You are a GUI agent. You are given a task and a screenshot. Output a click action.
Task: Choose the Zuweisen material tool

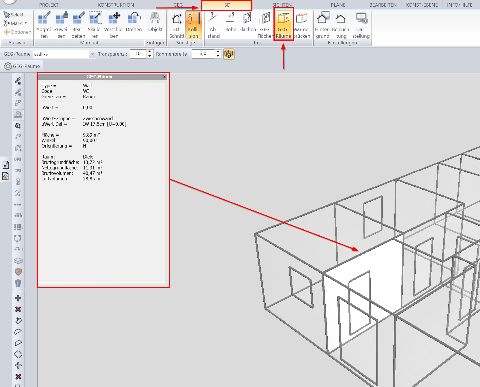coord(61,25)
